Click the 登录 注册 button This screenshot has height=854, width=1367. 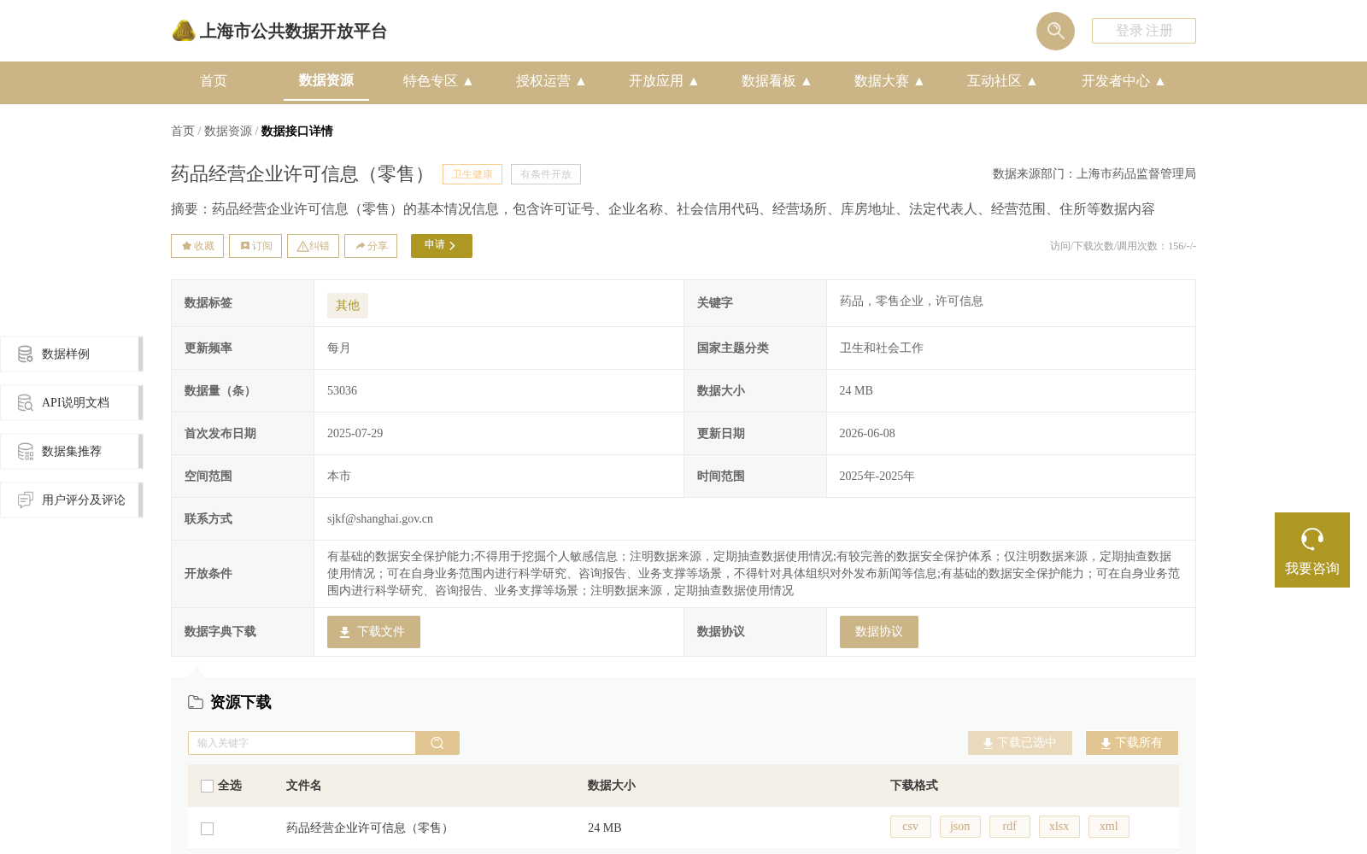1144,31
